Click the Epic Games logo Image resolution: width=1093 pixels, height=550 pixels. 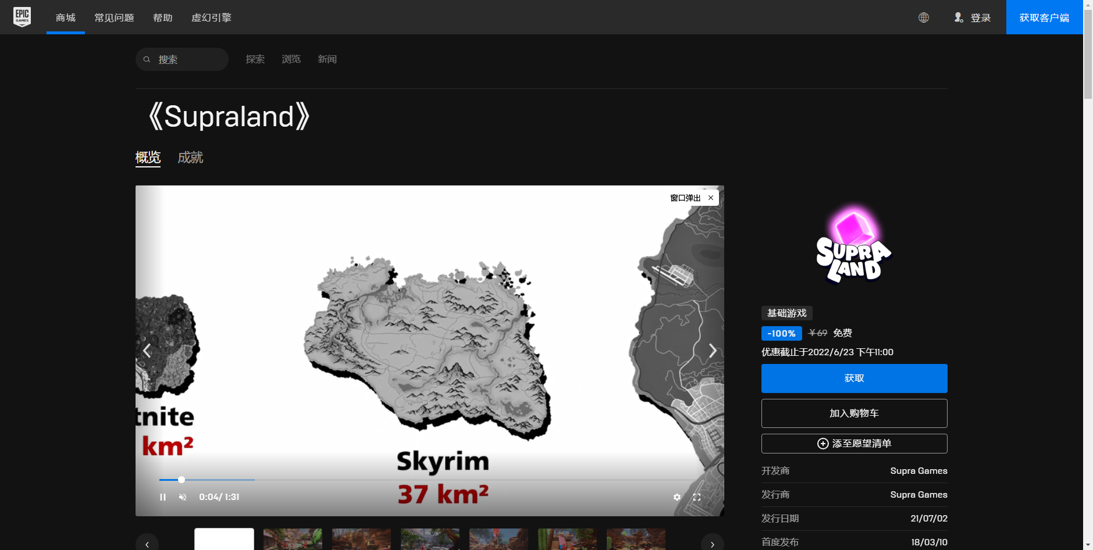(x=22, y=17)
